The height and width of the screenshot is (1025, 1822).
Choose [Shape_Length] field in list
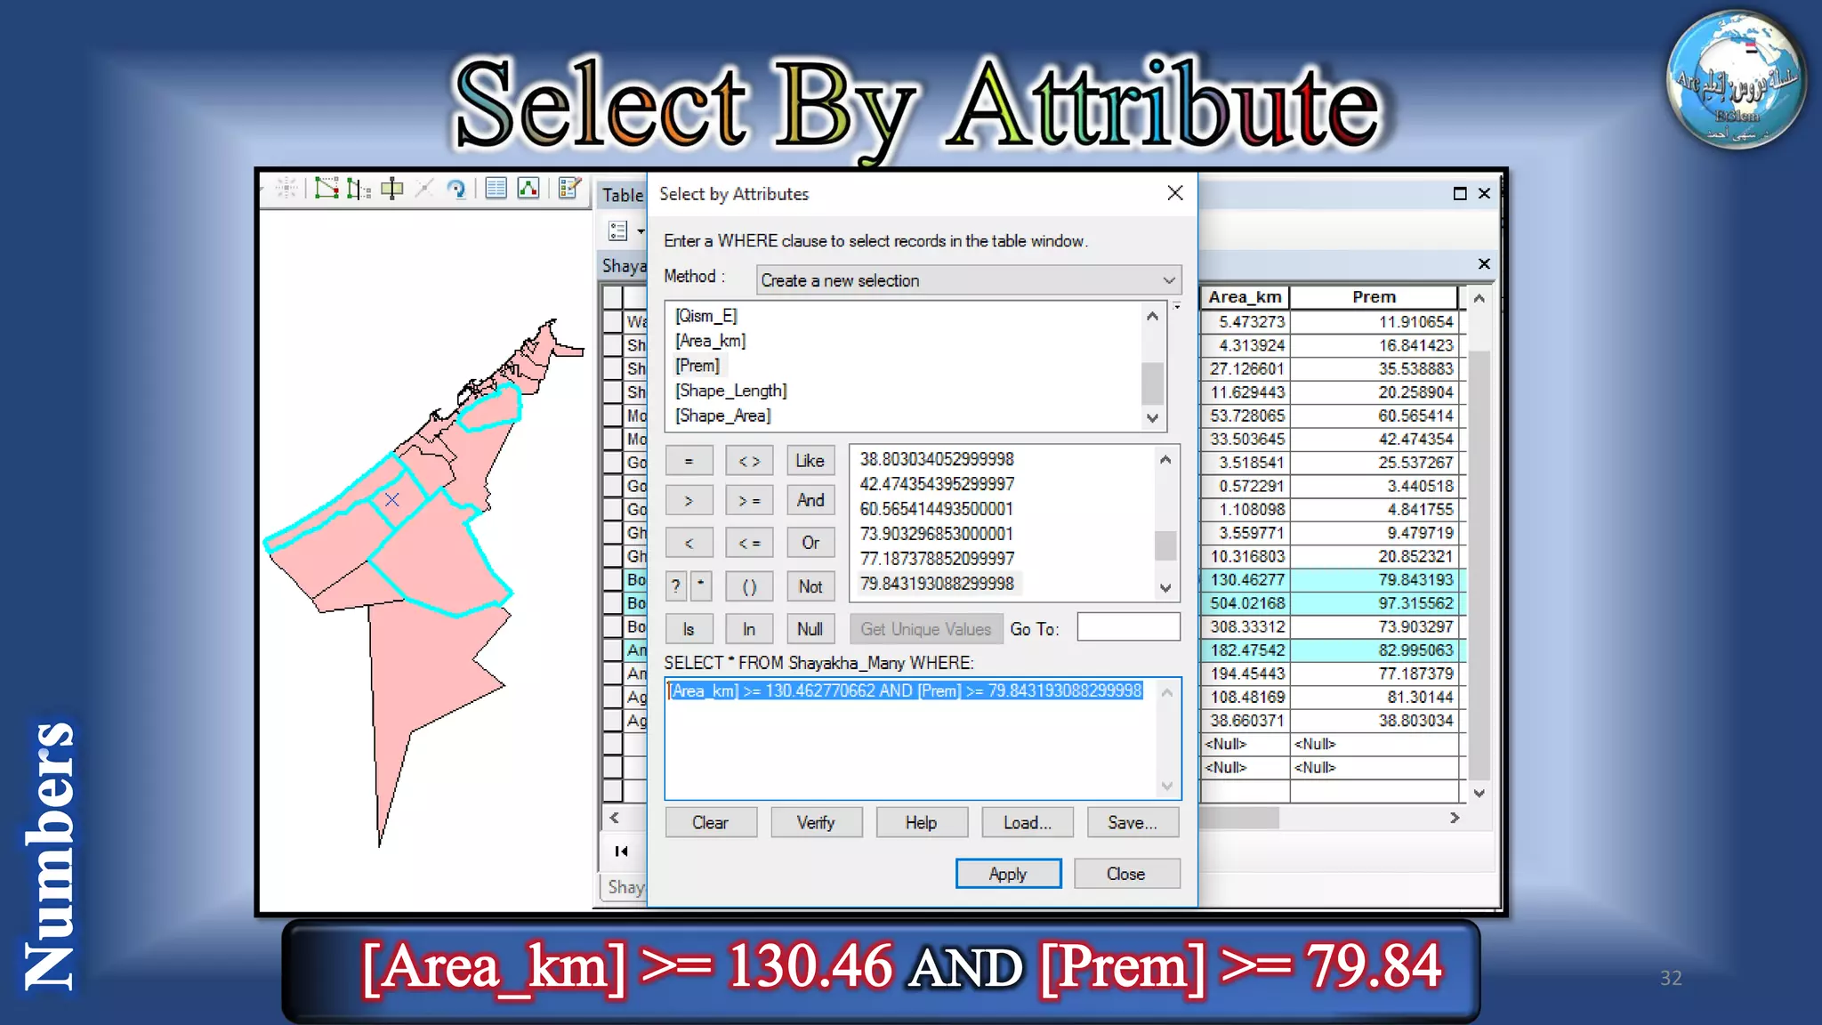coord(730,391)
